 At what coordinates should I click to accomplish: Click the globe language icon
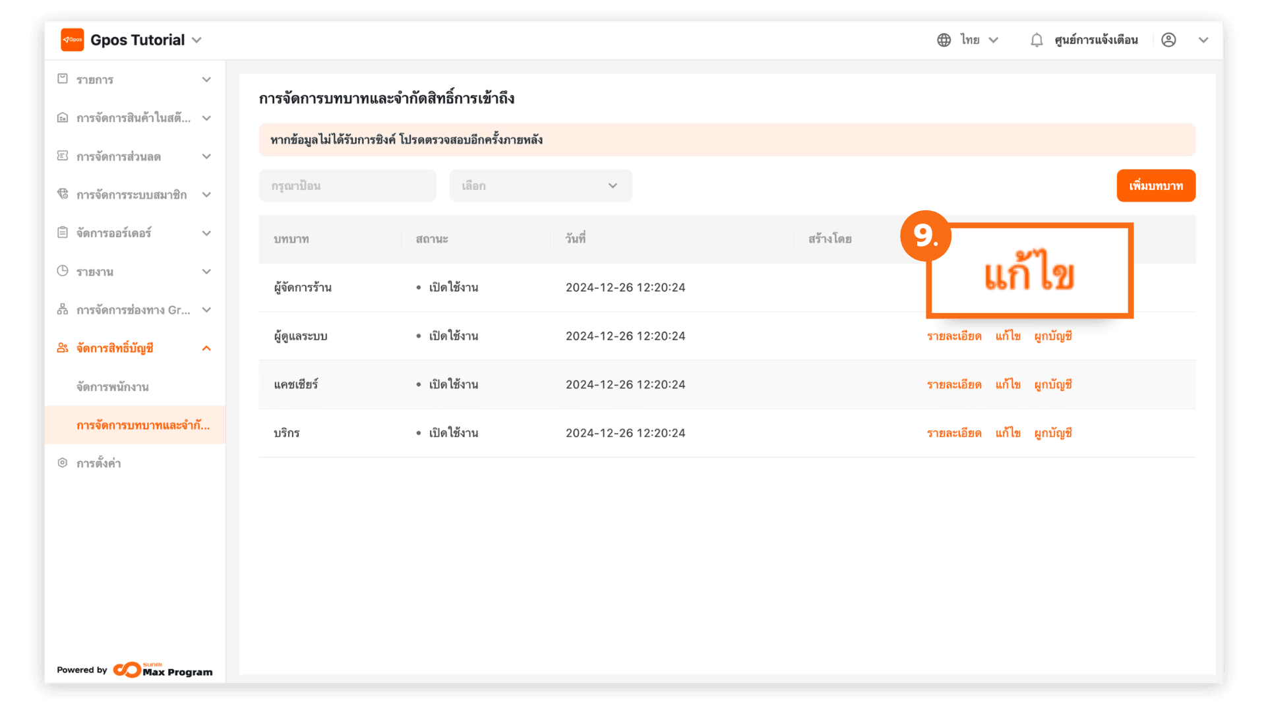click(944, 40)
